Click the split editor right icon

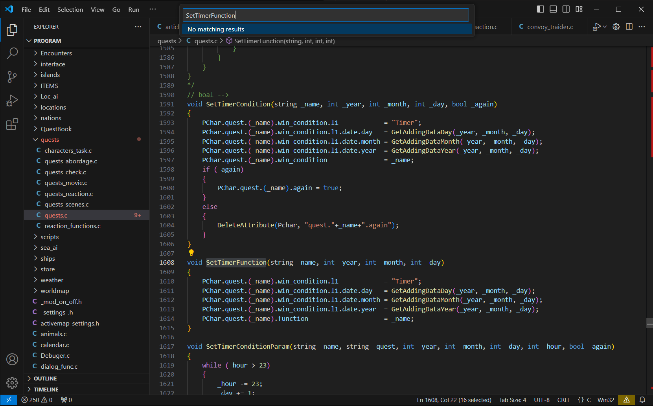click(x=629, y=27)
